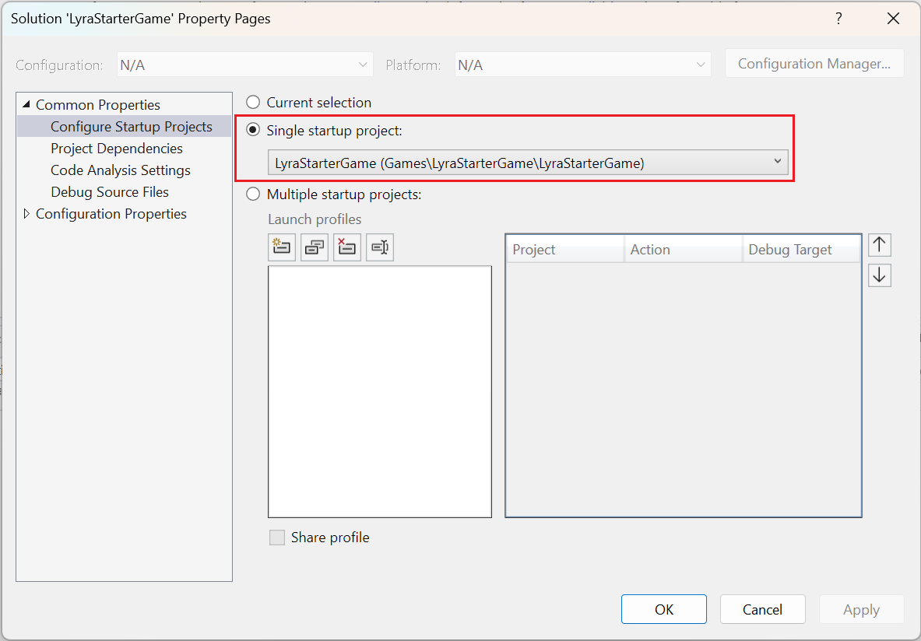Rename the launch profile

pyautogui.click(x=380, y=247)
